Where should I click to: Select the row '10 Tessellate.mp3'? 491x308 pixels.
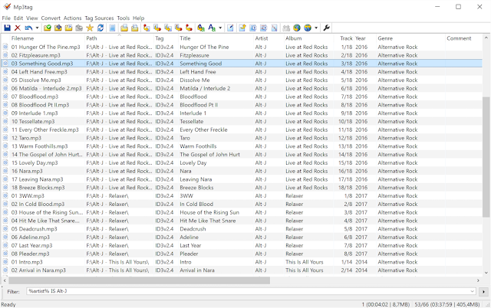(x=242, y=121)
